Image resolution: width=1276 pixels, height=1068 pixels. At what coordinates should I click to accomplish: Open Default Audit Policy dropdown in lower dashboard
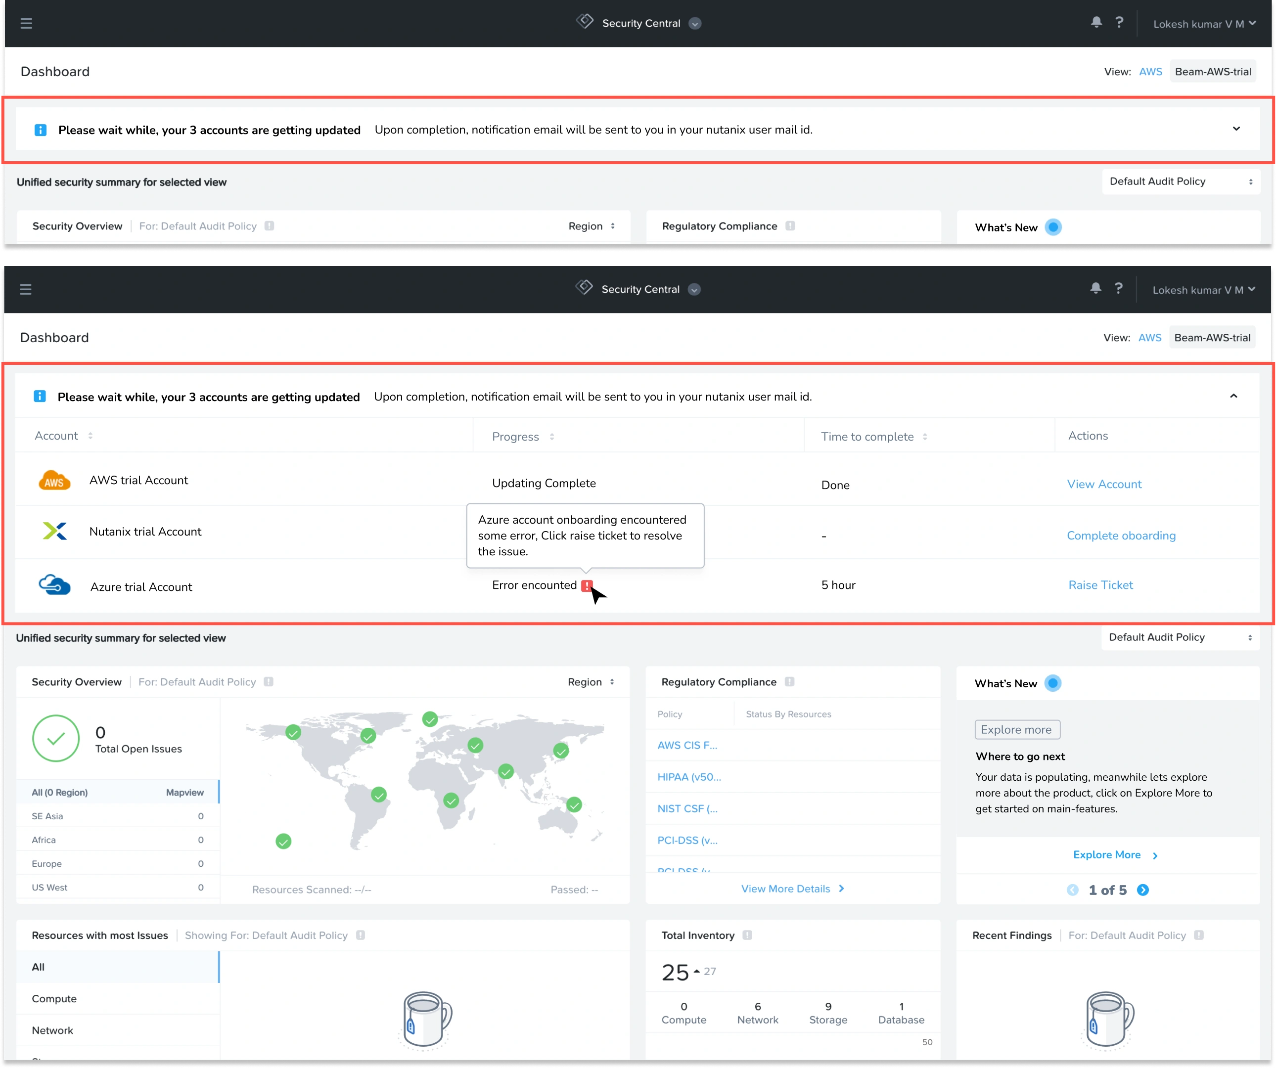1180,638
